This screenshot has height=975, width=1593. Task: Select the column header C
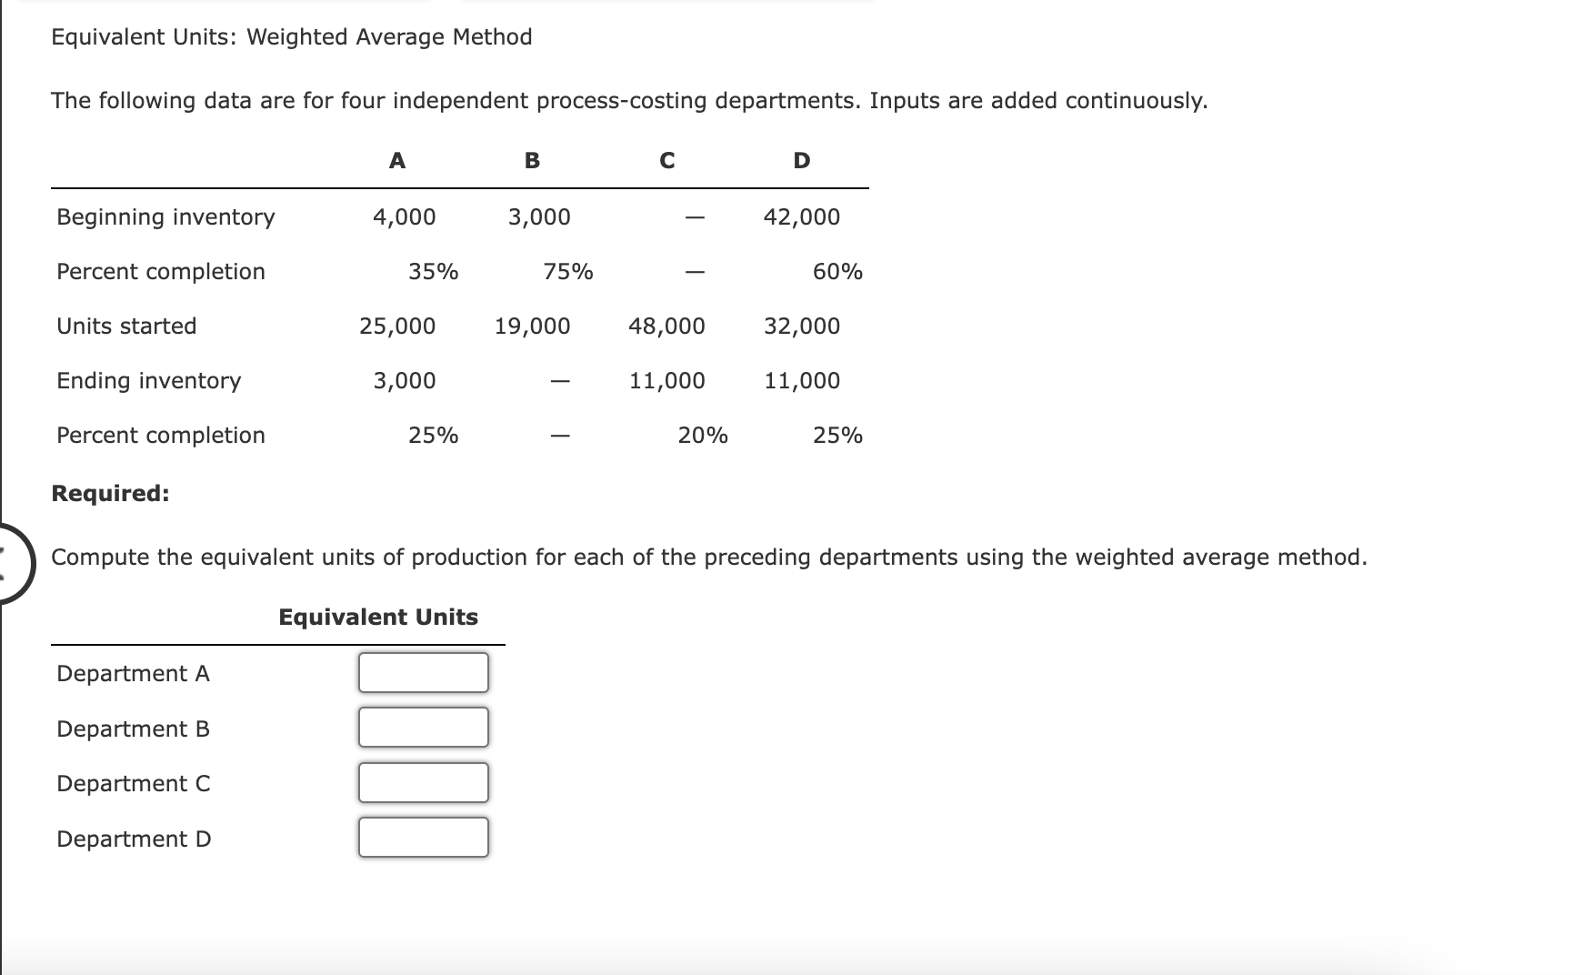tap(666, 161)
